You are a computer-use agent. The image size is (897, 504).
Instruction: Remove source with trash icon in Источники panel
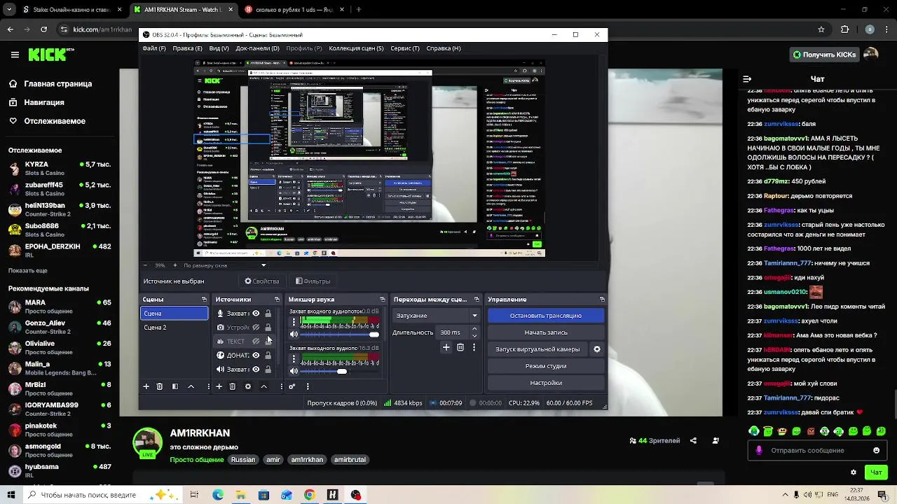[x=233, y=386]
